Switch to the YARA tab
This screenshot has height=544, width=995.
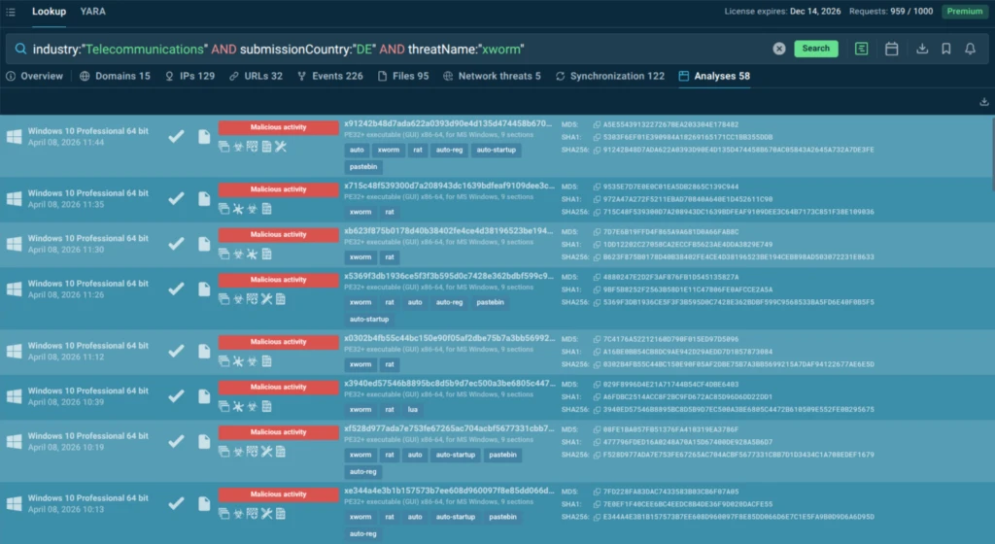click(x=92, y=12)
